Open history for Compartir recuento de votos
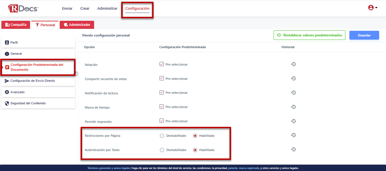The width and height of the screenshot is (386, 171). click(x=293, y=78)
